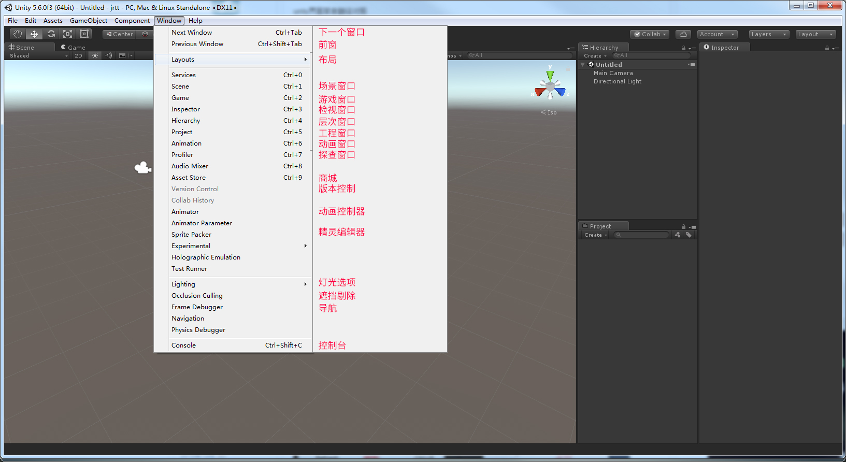This screenshot has height=462, width=846.
Task: Open the Component menu
Action: coord(132,21)
